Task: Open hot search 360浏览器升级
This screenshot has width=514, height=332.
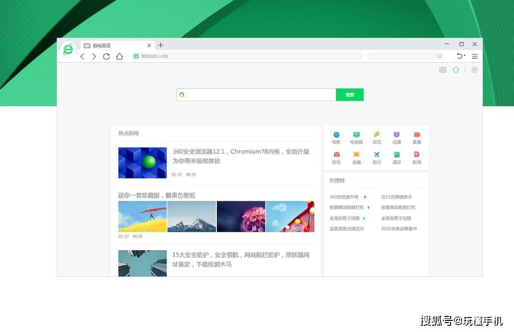Action: click(344, 197)
